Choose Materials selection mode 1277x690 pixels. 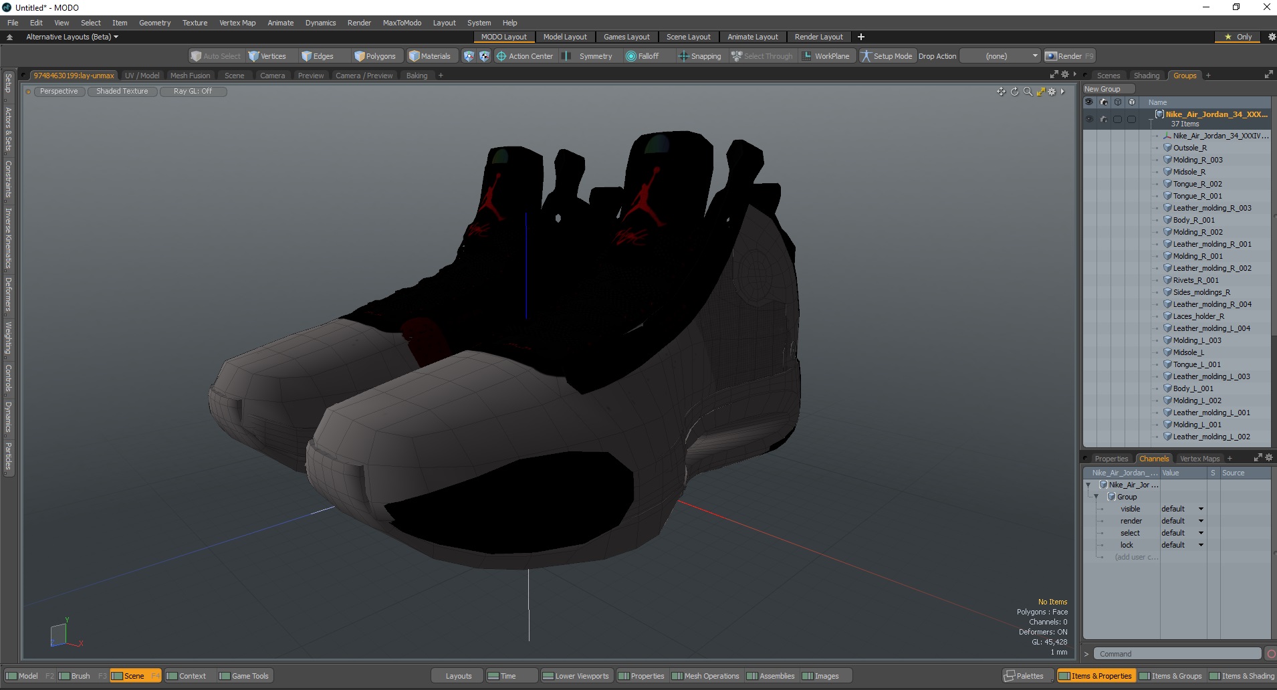(x=431, y=56)
